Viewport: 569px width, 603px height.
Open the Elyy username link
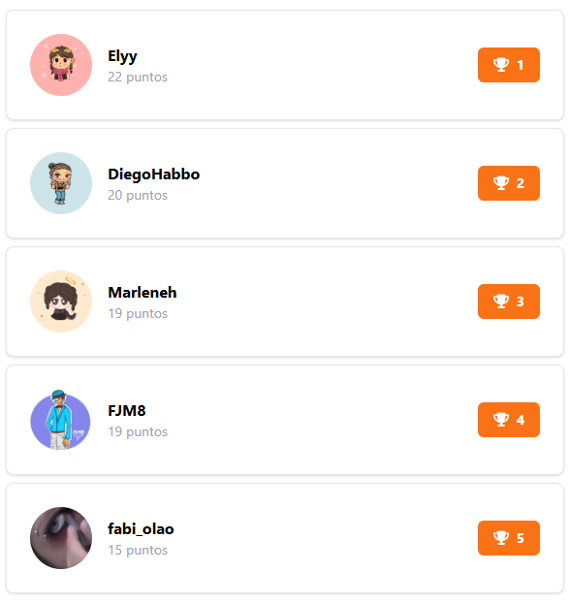(x=122, y=56)
